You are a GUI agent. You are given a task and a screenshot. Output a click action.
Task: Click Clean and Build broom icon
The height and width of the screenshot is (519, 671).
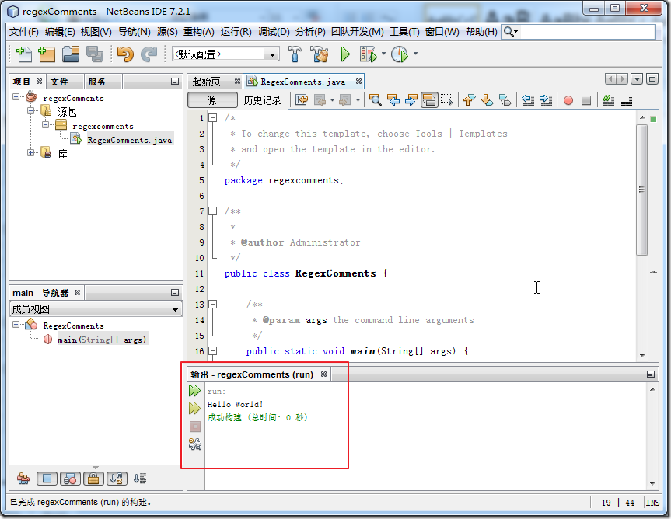(320, 54)
